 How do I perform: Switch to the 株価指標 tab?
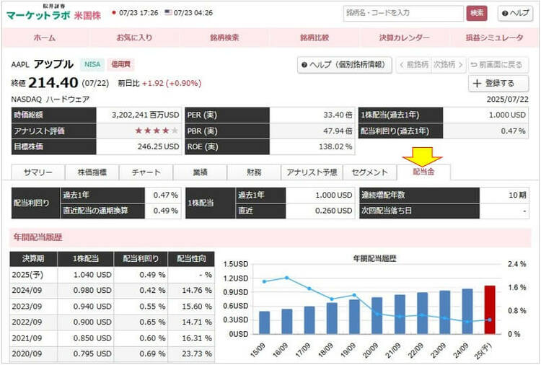92,172
